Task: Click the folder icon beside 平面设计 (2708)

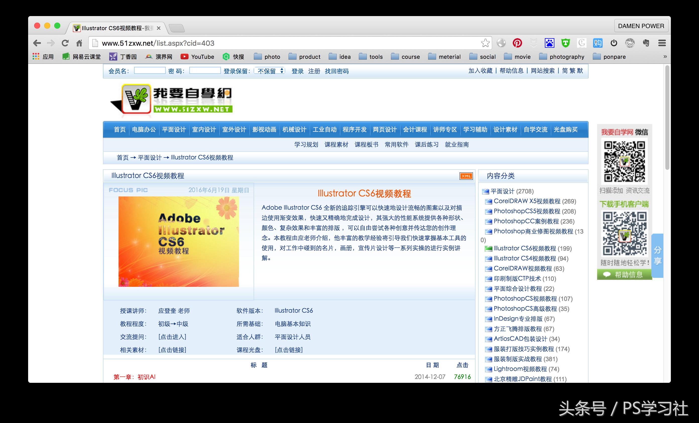Action: pyautogui.click(x=486, y=191)
